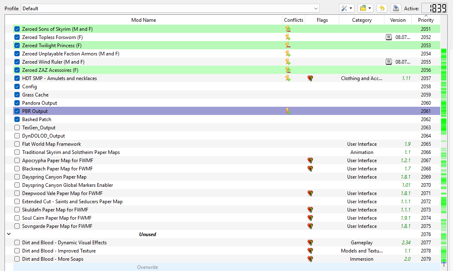
Task: Click heart flag on Apocrypha Paper Map row
Action: (x=310, y=161)
